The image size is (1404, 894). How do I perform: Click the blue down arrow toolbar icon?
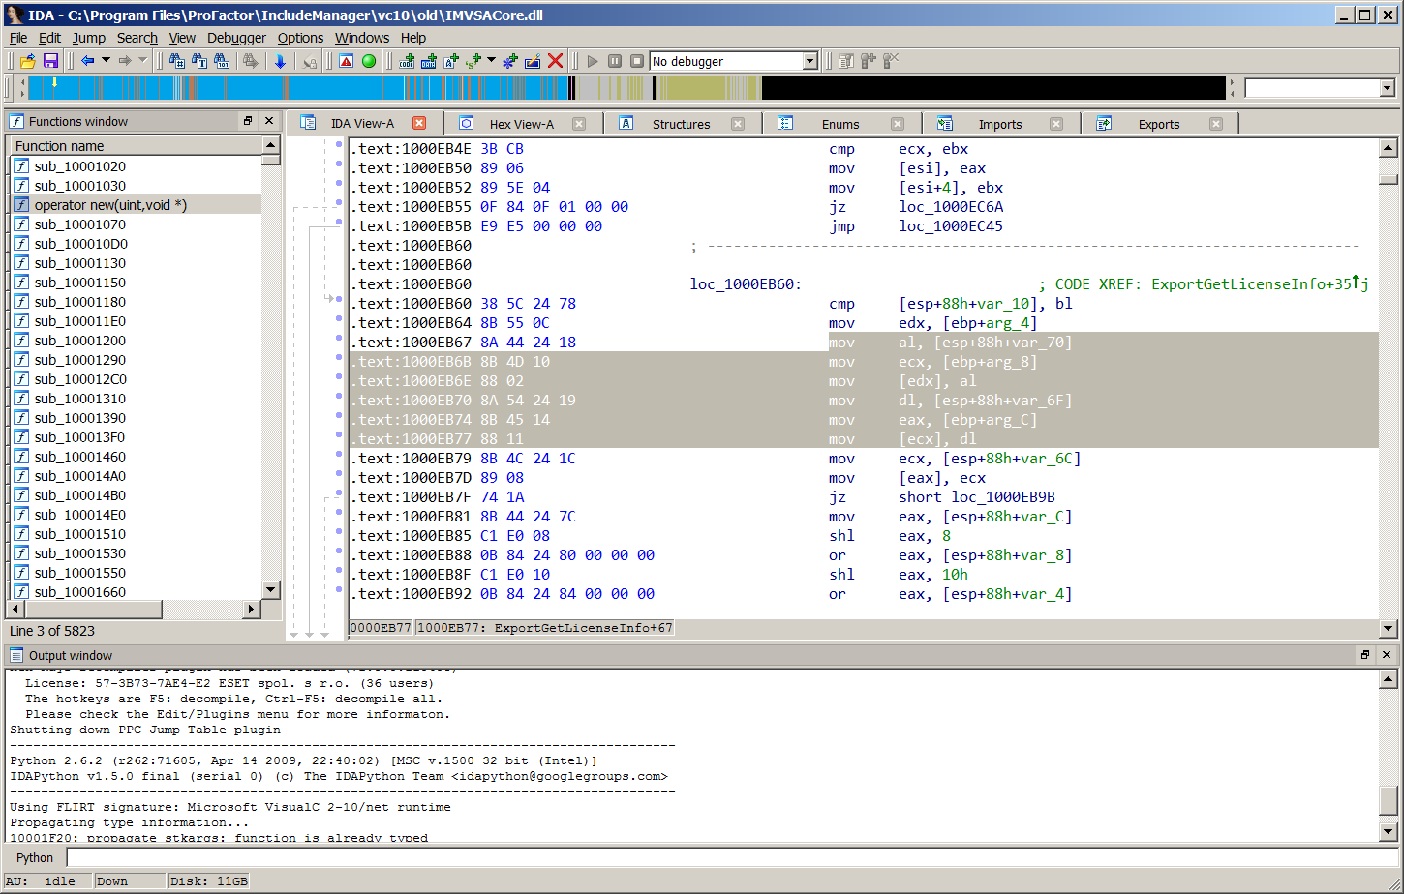[280, 61]
